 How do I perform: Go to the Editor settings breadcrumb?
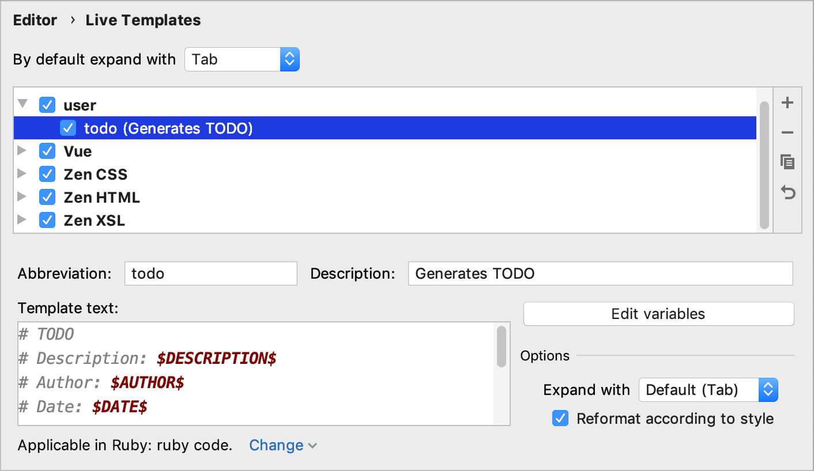(35, 20)
